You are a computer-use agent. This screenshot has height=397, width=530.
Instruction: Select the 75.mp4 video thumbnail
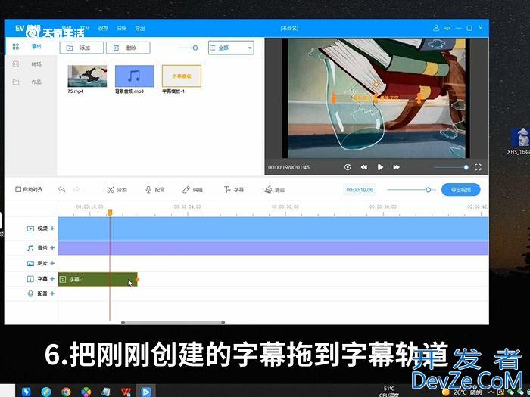click(87, 76)
